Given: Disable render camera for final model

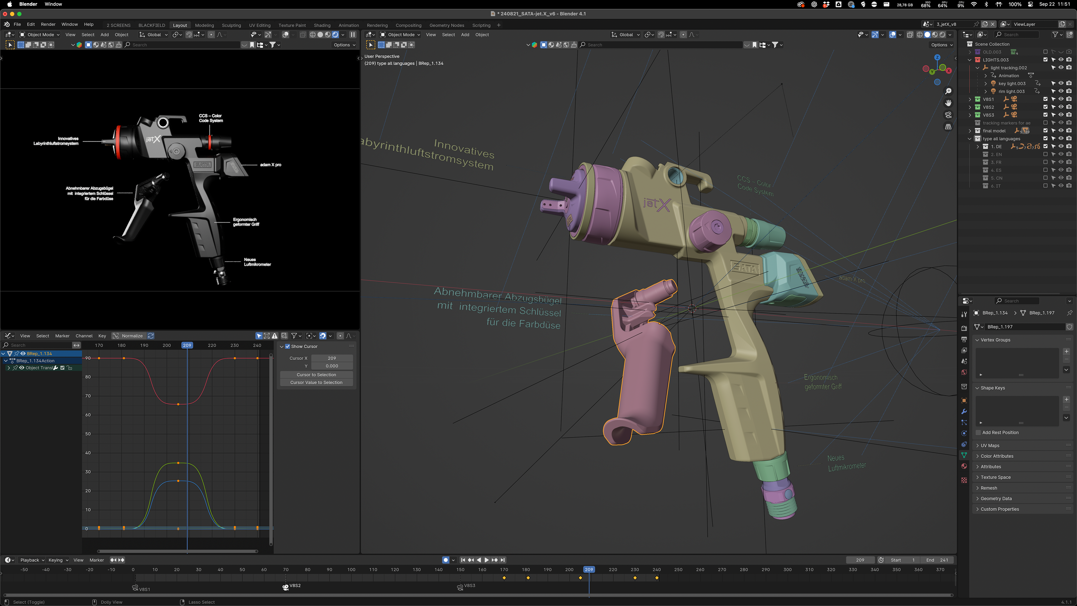Looking at the screenshot, I should tap(1069, 131).
